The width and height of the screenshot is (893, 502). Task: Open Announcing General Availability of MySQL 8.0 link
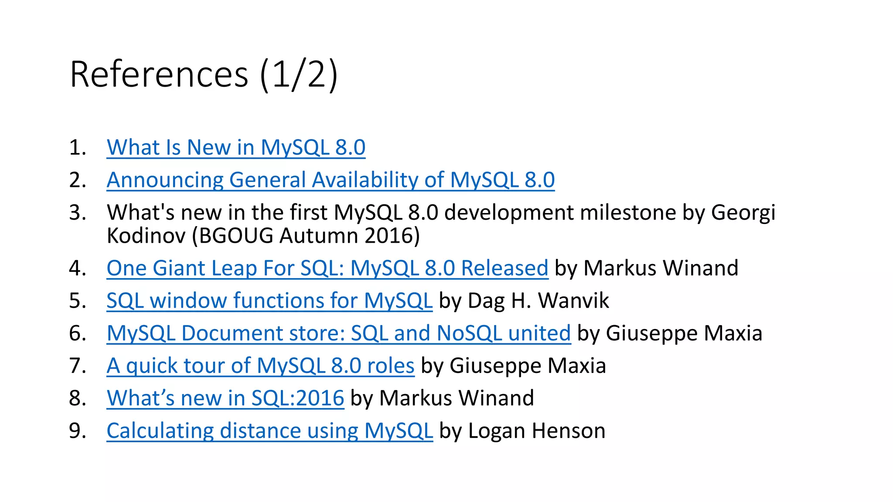pyautogui.click(x=331, y=180)
